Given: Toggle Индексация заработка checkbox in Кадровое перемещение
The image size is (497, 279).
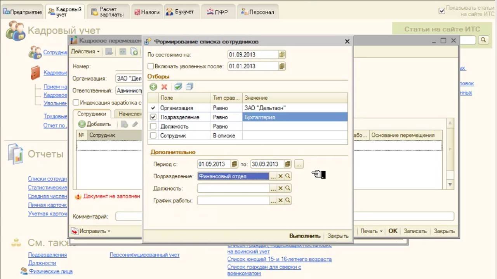Looking at the screenshot, I should [76, 103].
